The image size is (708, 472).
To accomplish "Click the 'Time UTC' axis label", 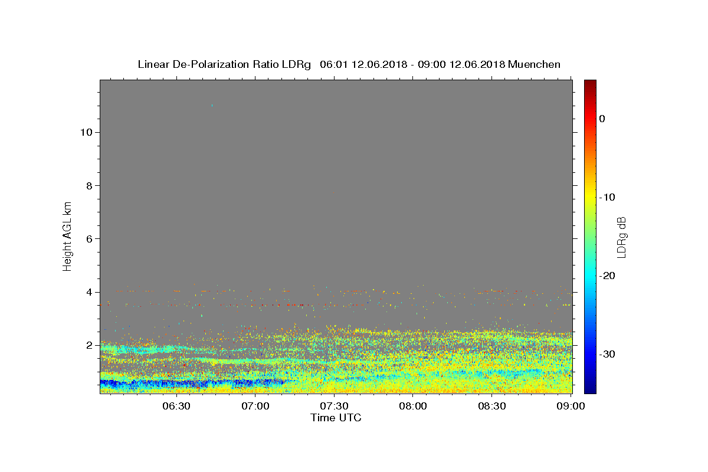I will (x=336, y=418).
